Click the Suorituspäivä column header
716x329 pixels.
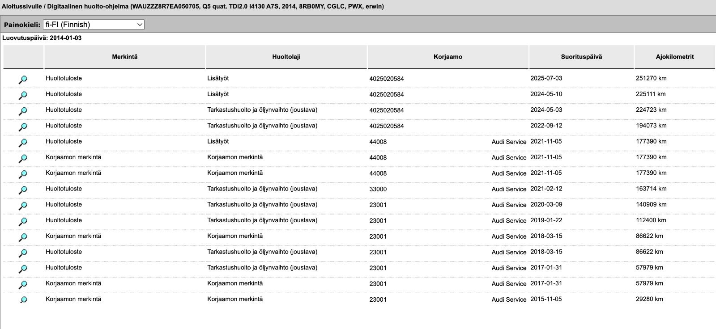click(x=581, y=57)
